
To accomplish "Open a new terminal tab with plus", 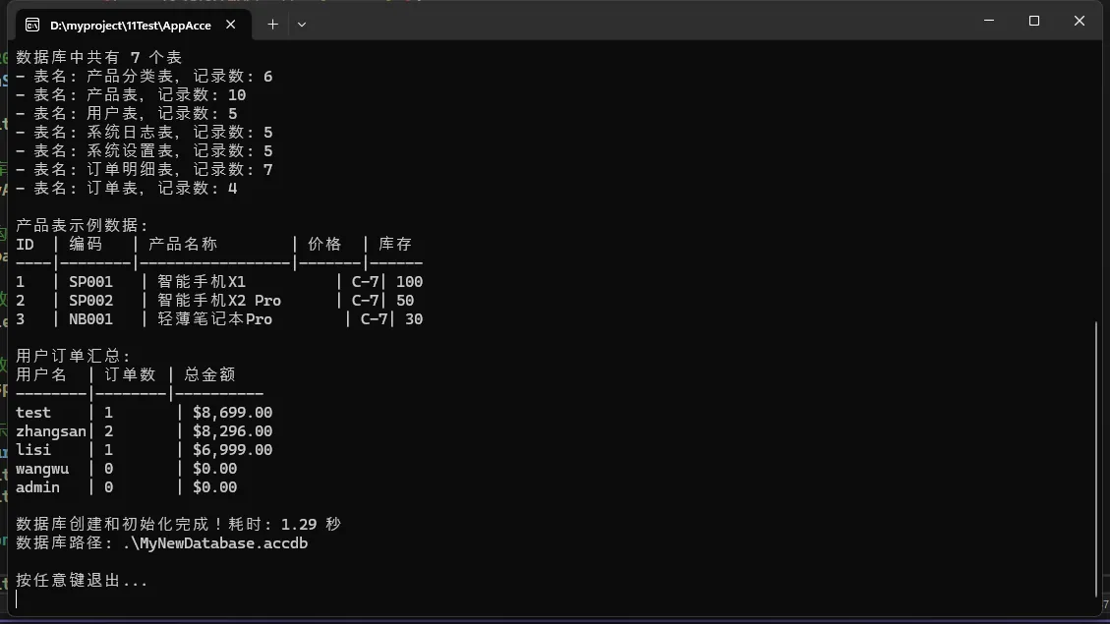I will point(273,25).
